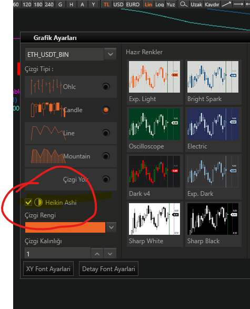Open Detay Font Ayarlari button
Screen dimensions: 250x309
(x=108, y=268)
